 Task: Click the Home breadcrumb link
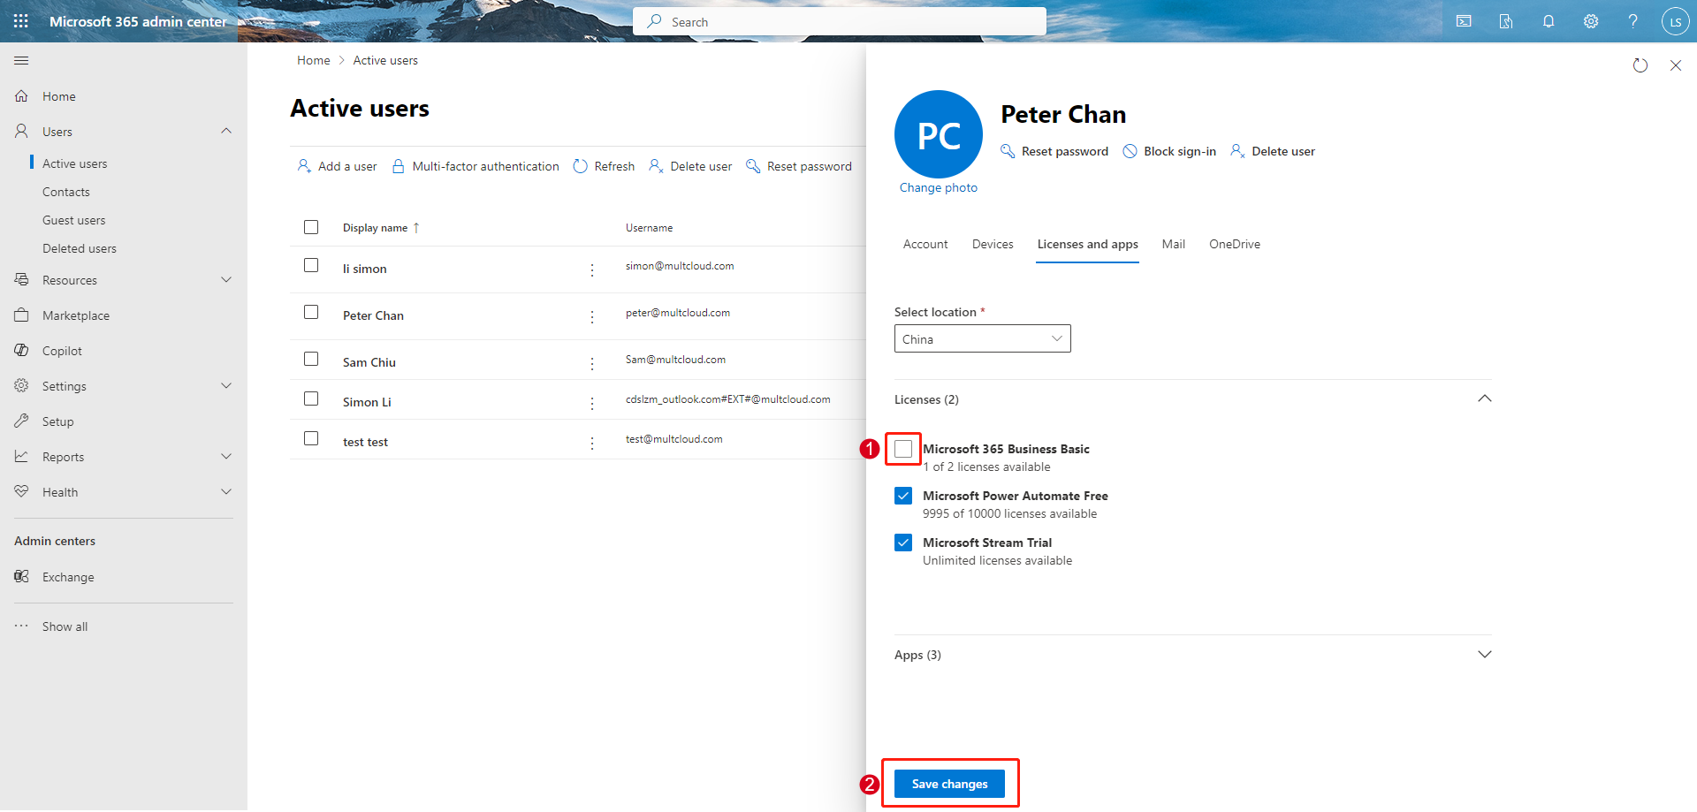pos(314,60)
